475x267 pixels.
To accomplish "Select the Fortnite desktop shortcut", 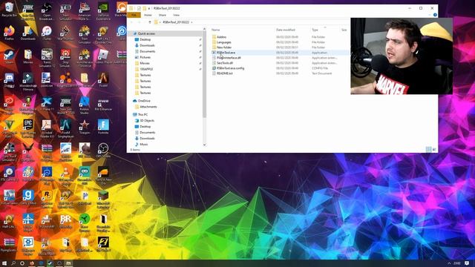I will pos(103,127).
